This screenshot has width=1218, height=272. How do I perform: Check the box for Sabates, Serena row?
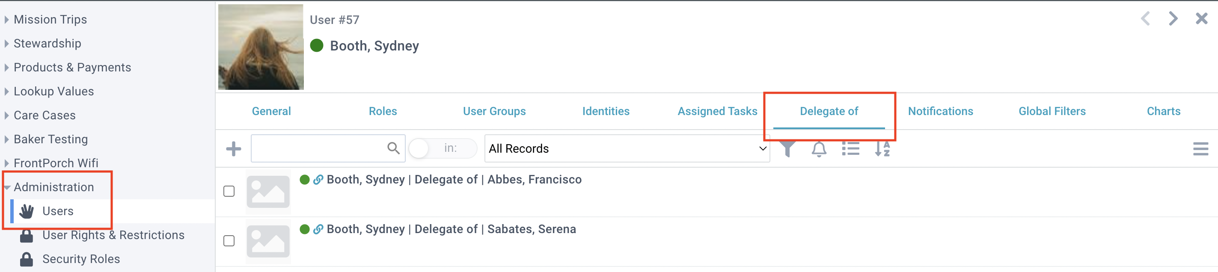click(229, 241)
